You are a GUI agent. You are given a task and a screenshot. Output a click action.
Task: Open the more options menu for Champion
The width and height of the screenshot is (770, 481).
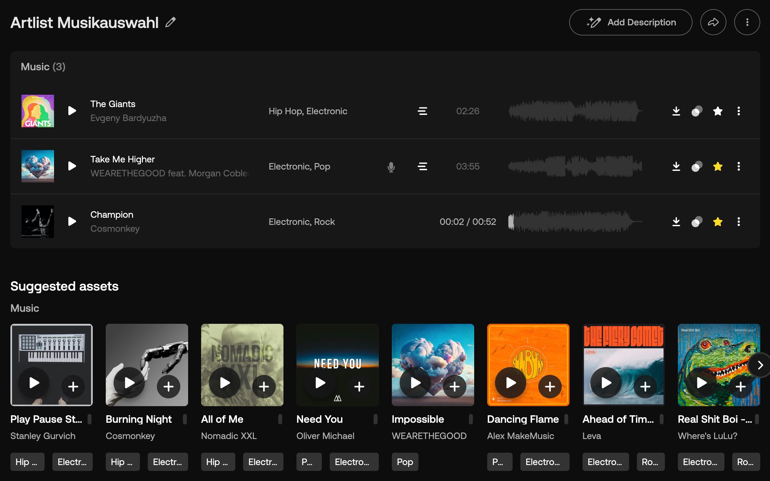(738, 222)
